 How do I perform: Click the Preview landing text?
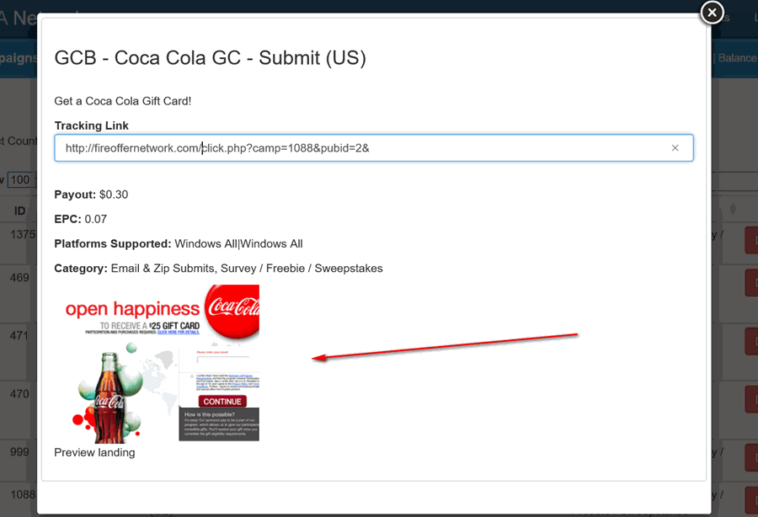pyautogui.click(x=94, y=452)
